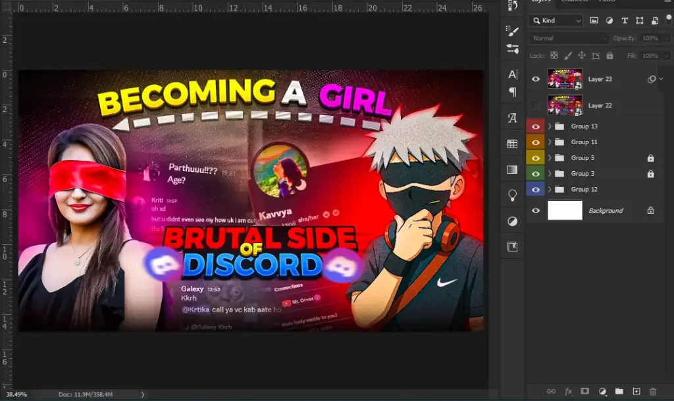The height and width of the screenshot is (401, 674).
Task: Filter layers by type layer (T icon)
Action: pos(625,20)
